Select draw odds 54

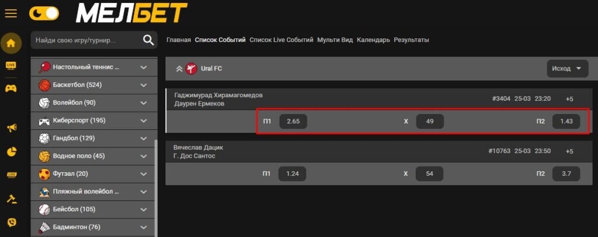click(429, 174)
